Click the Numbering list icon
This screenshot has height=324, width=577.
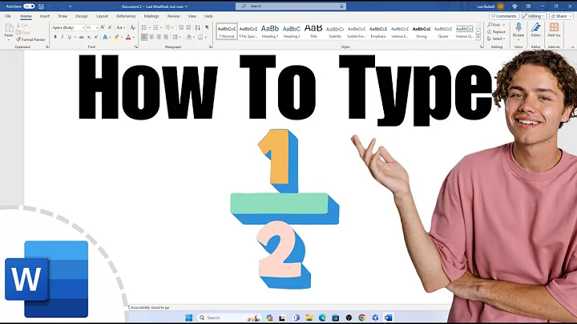click(x=155, y=27)
